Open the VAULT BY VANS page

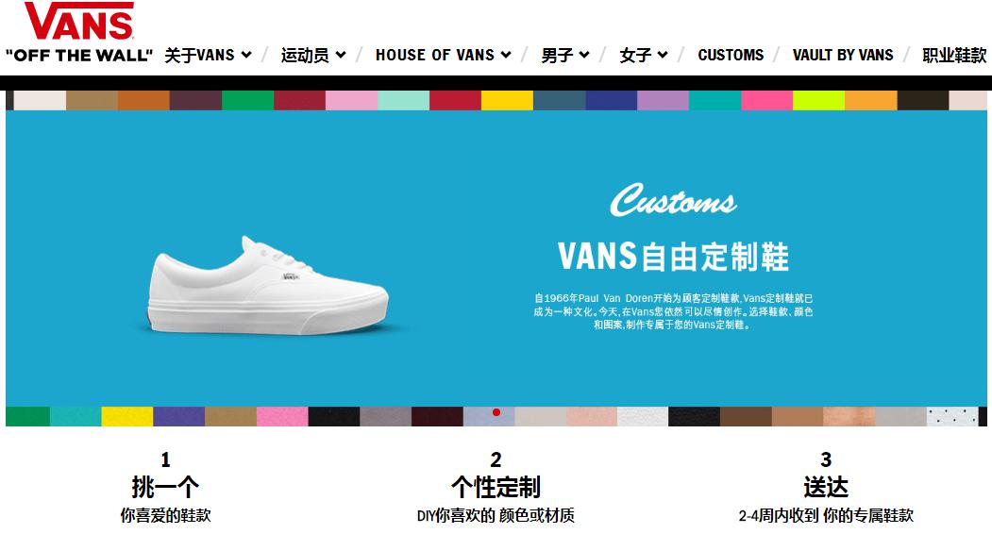click(x=843, y=55)
